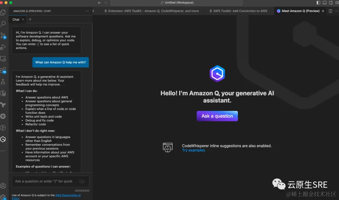Open the Terraform view in activity bar
Image resolution: width=339 pixels, height=200 pixels.
3,105
